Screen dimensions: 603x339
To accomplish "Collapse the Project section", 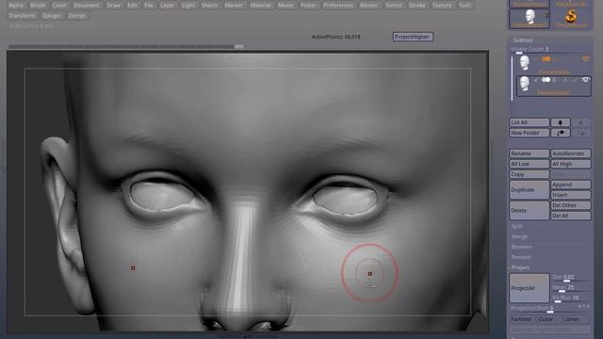I will [x=520, y=267].
